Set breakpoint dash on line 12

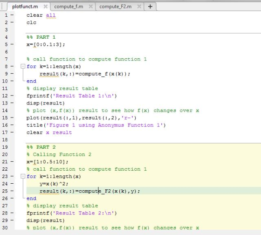click(x=12, y=96)
